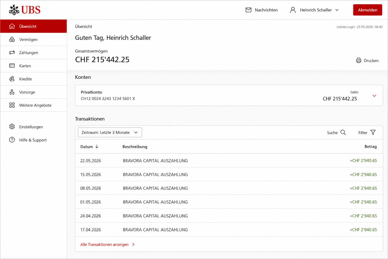This screenshot has width=388, height=259.
Task: Open the Zeitraum: Letzte 3 Monate dropdown
Action: 110,133
